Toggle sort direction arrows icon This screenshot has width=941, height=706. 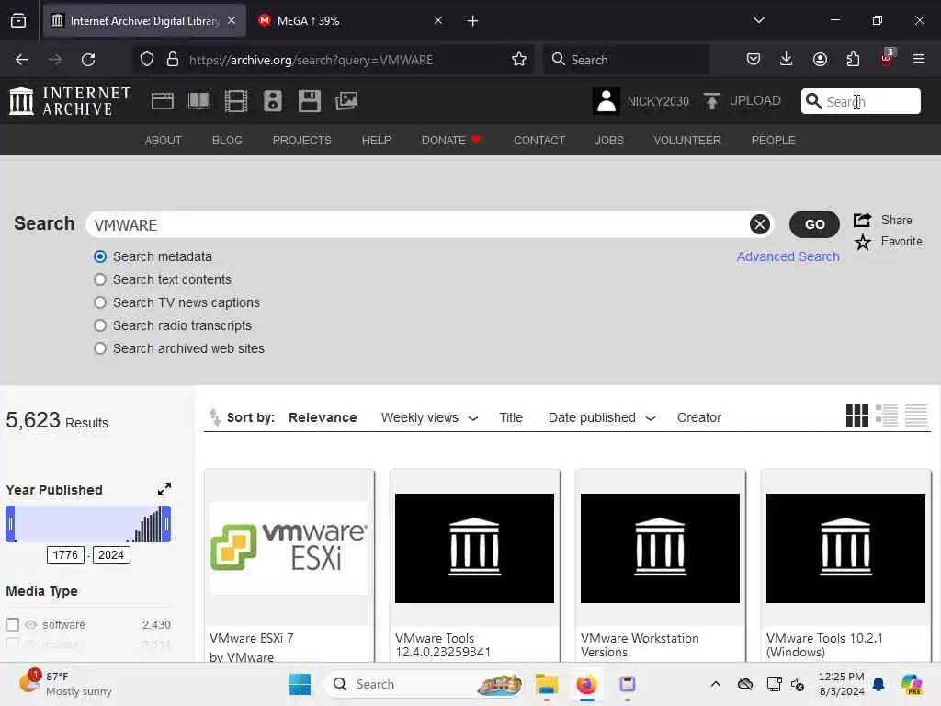tap(214, 416)
